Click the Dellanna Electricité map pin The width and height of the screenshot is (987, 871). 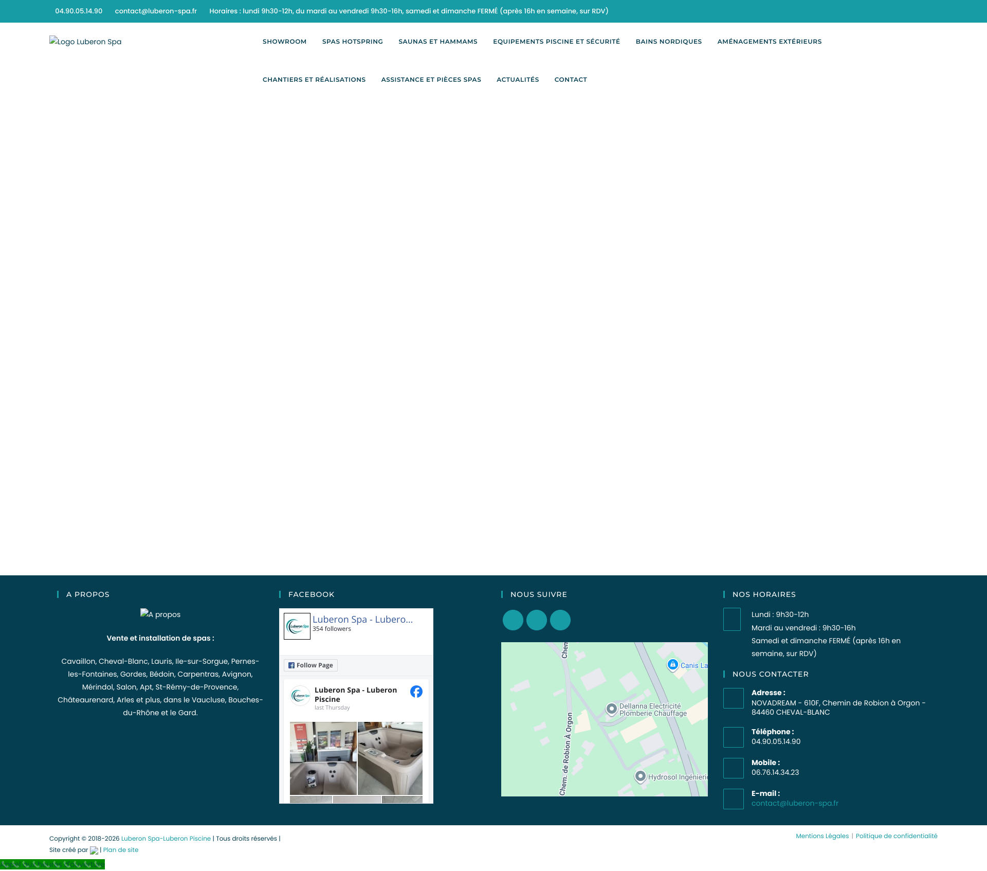click(611, 709)
